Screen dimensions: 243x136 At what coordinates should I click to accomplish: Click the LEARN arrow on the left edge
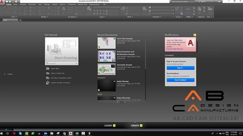click(5, 74)
